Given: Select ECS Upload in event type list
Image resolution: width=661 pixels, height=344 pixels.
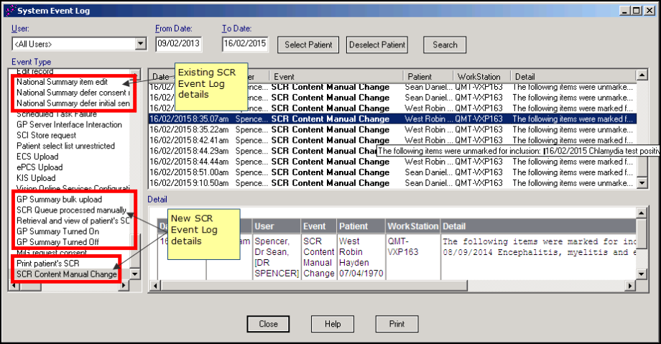Looking at the screenshot, I should (x=37, y=157).
